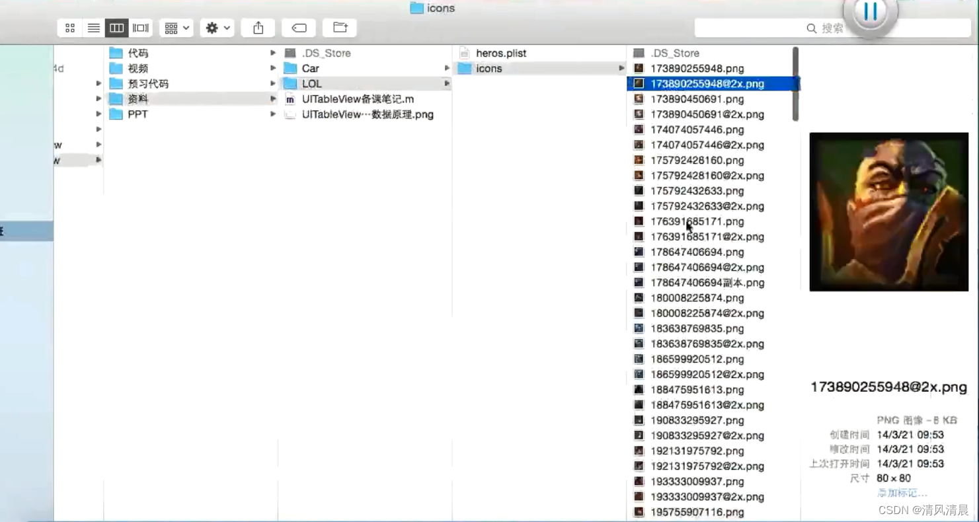Viewport: 979px width, 522px height.
Task: Select 173890450691@2x.png file icon
Action: coord(639,114)
